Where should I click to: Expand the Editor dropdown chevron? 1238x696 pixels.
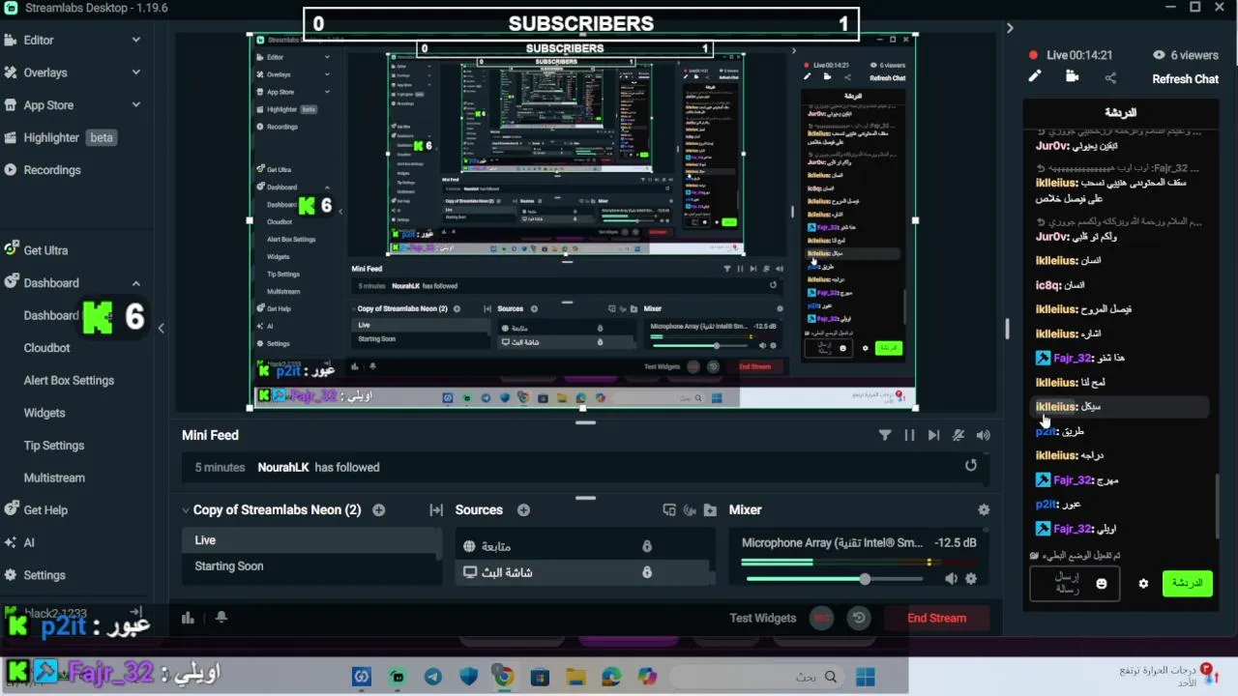pyautogui.click(x=136, y=40)
